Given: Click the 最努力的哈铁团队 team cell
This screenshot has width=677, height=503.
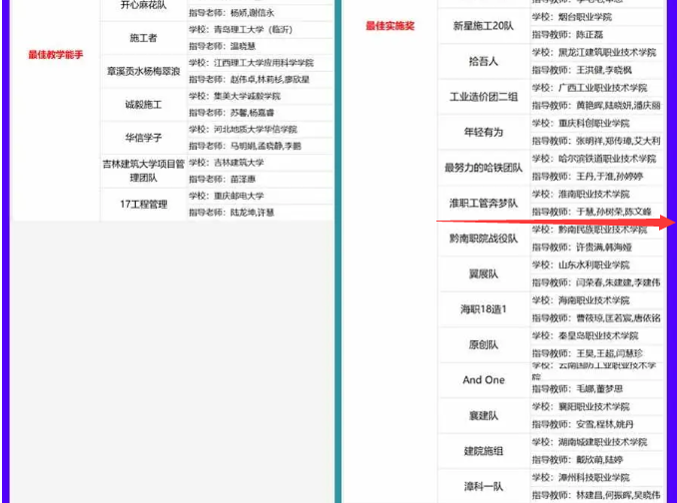Looking at the screenshot, I should point(483,168).
